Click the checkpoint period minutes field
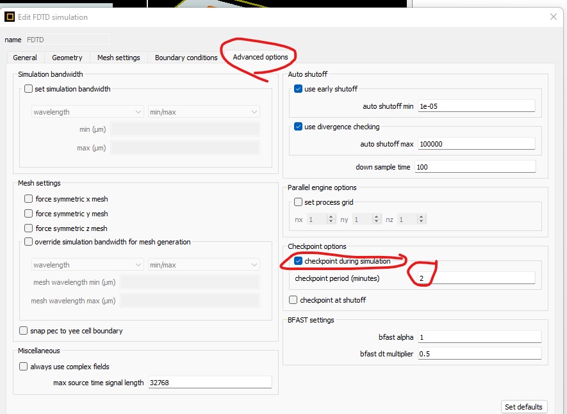The height and width of the screenshot is (414, 567). click(475, 278)
